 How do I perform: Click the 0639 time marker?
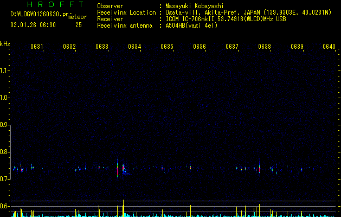click(297, 47)
